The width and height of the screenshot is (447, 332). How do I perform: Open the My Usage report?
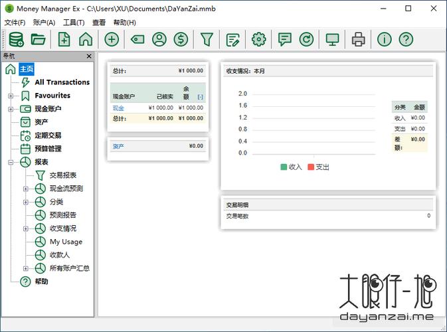(66, 242)
